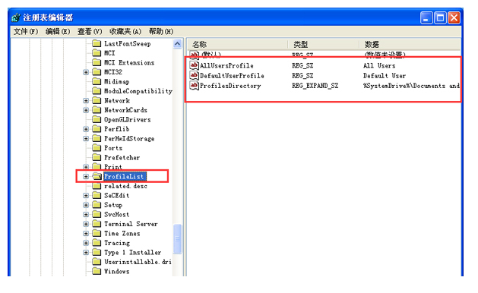Select the Type 1 Installer label
478x293 pixels.
[132, 252]
